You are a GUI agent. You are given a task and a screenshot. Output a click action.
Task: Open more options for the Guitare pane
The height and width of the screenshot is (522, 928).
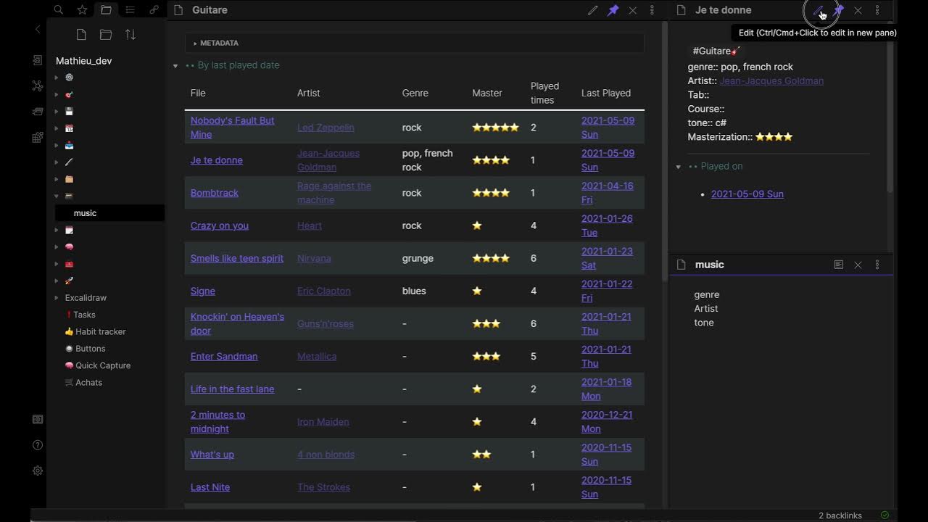pos(652,10)
